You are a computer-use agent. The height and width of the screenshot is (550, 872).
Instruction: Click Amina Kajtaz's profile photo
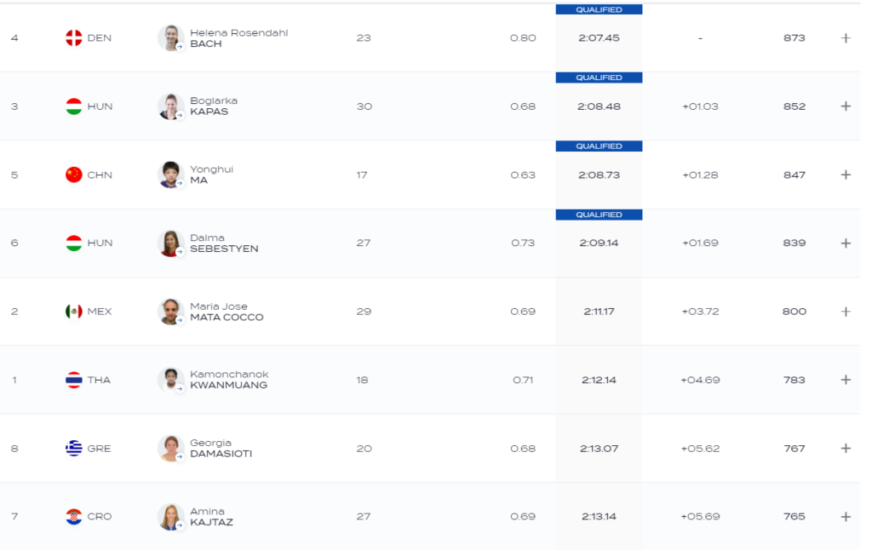tap(170, 516)
